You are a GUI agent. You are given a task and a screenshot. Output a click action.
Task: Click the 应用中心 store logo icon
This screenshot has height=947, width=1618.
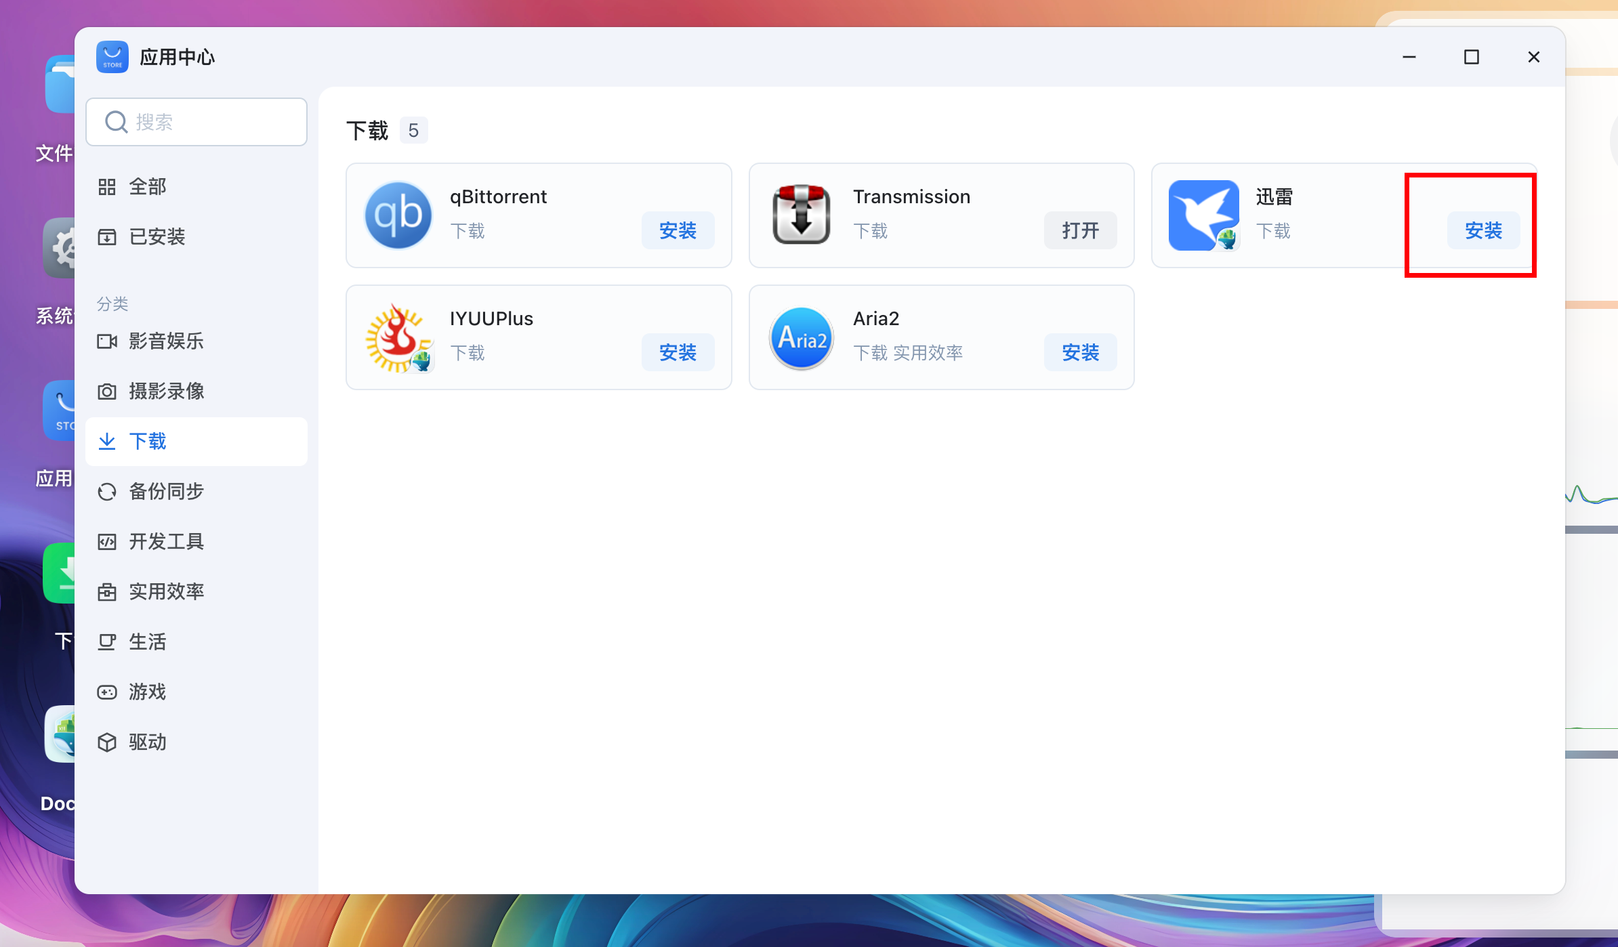pos(112,57)
